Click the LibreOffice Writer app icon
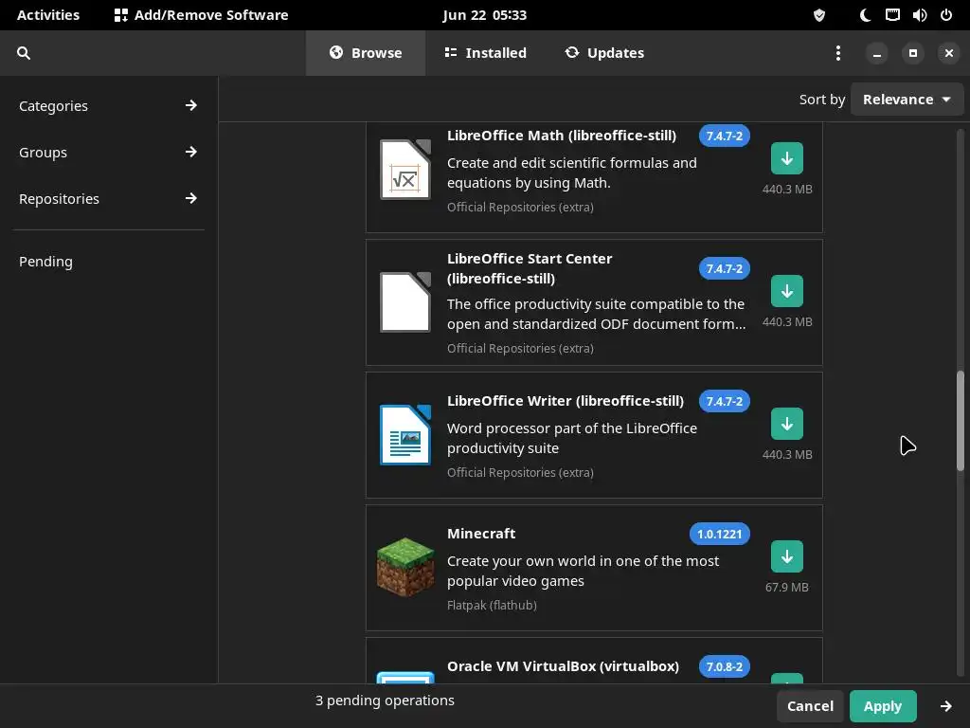970x728 pixels. pyautogui.click(x=405, y=434)
